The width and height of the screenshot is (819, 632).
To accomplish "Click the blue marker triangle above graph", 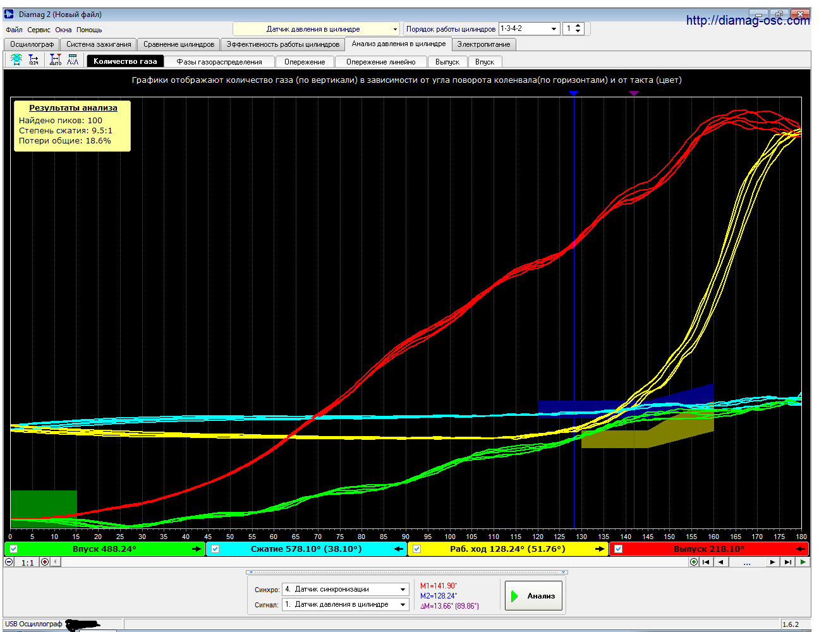I will click(x=573, y=93).
